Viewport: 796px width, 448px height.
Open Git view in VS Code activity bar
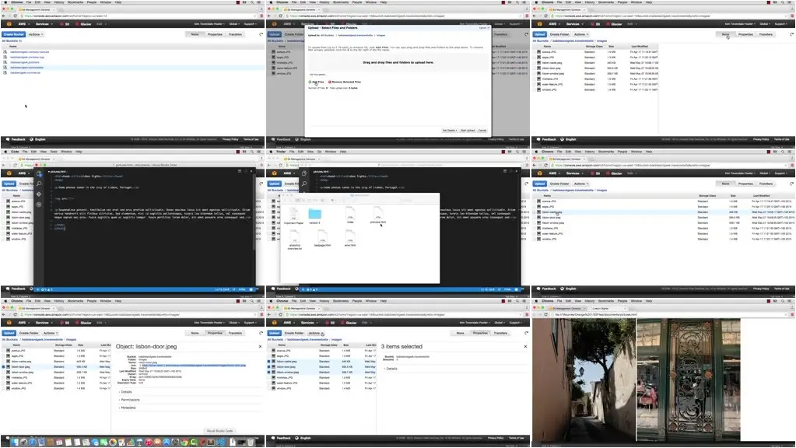point(39,194)
